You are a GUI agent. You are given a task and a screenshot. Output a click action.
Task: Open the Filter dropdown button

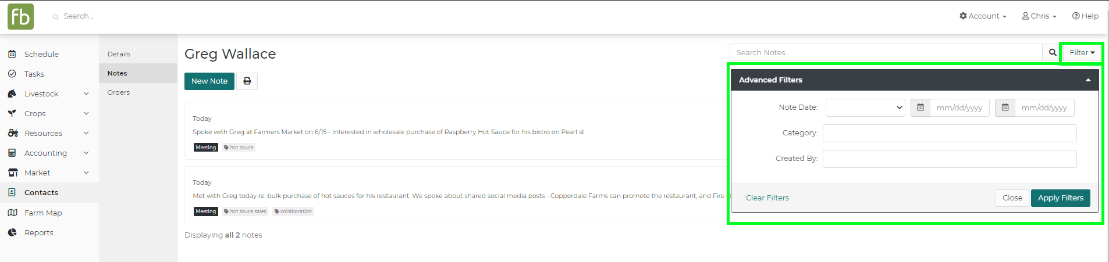[1082, 52]
